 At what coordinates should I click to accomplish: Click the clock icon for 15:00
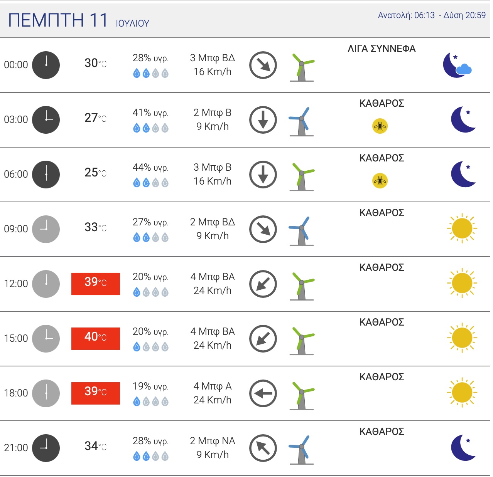46,339
